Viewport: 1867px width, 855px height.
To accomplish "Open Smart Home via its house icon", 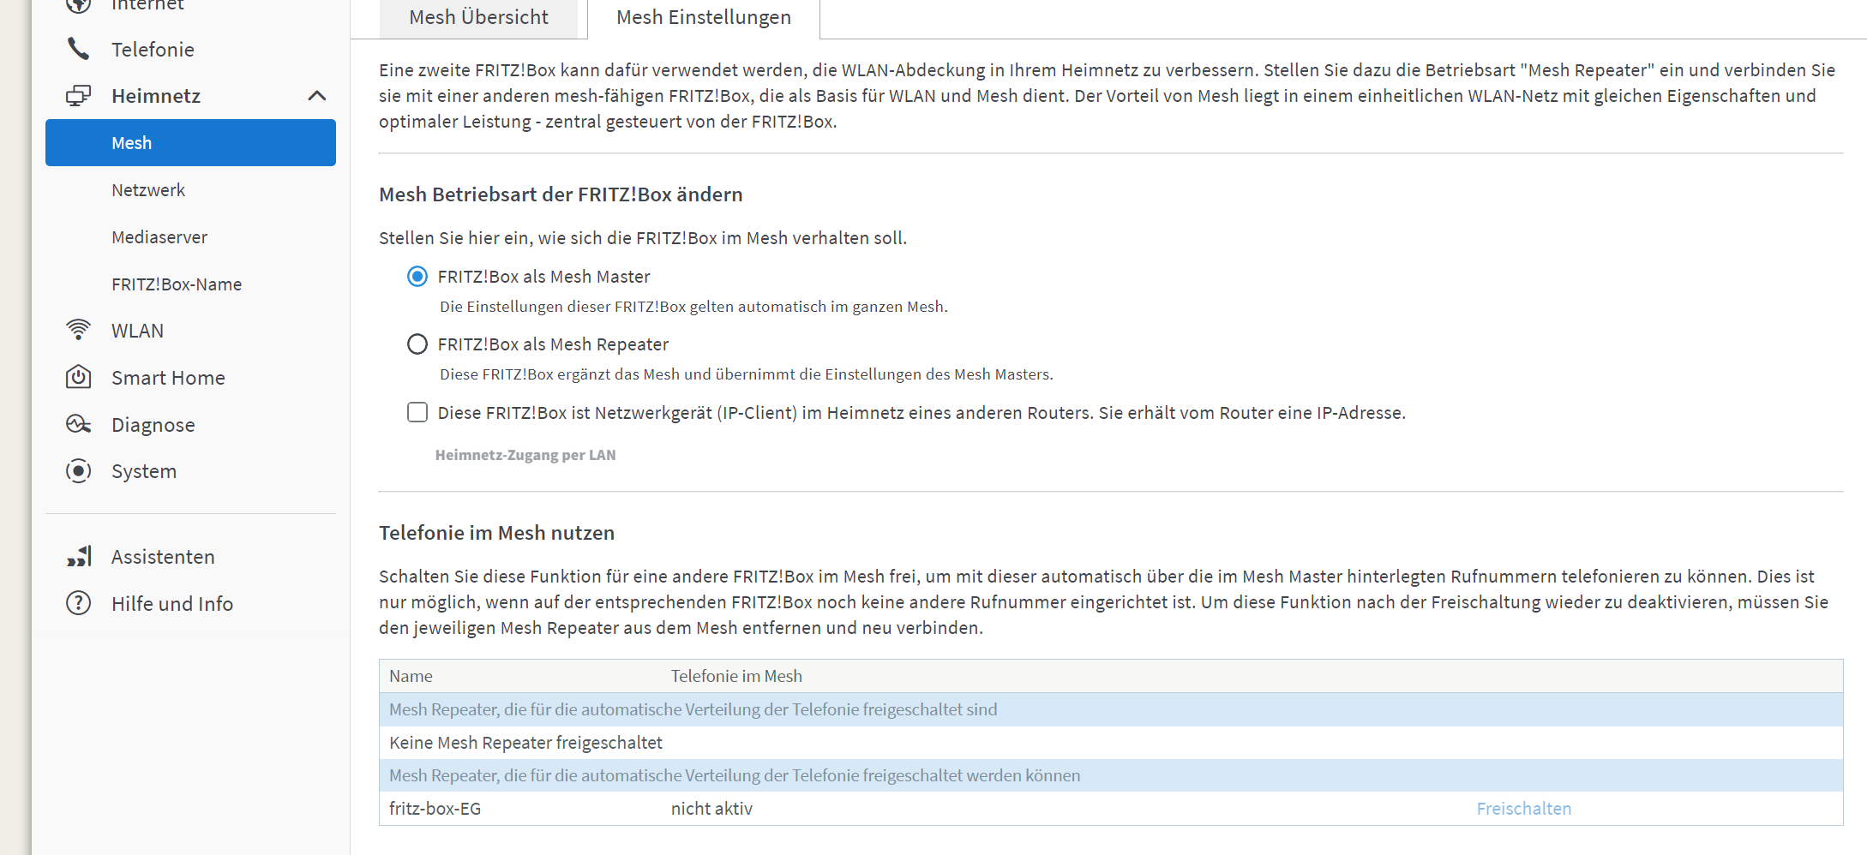I will click(78, 377).
